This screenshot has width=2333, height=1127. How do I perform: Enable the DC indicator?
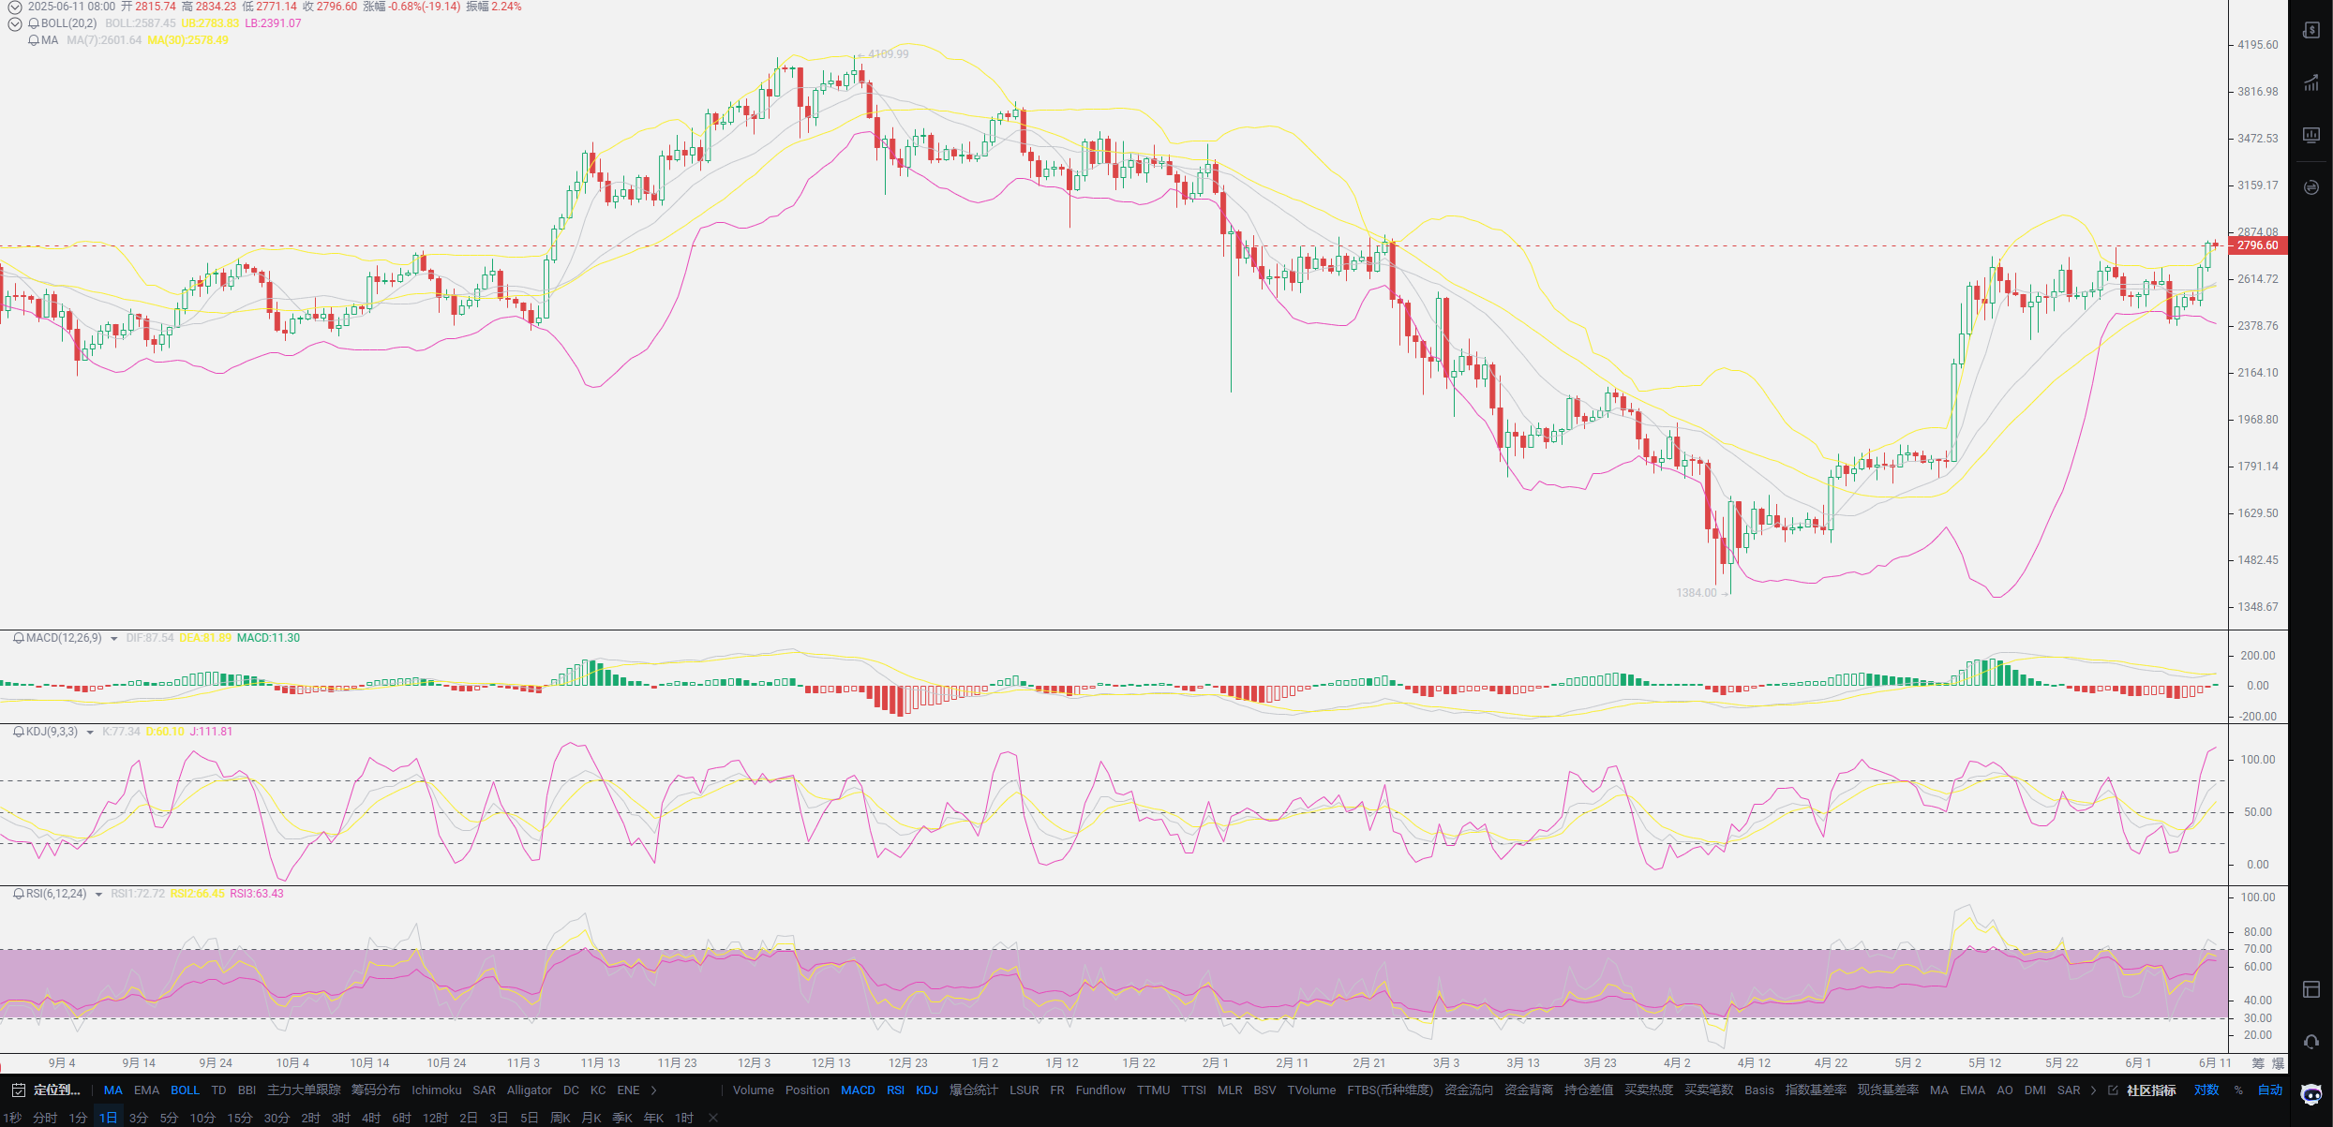571,1090
